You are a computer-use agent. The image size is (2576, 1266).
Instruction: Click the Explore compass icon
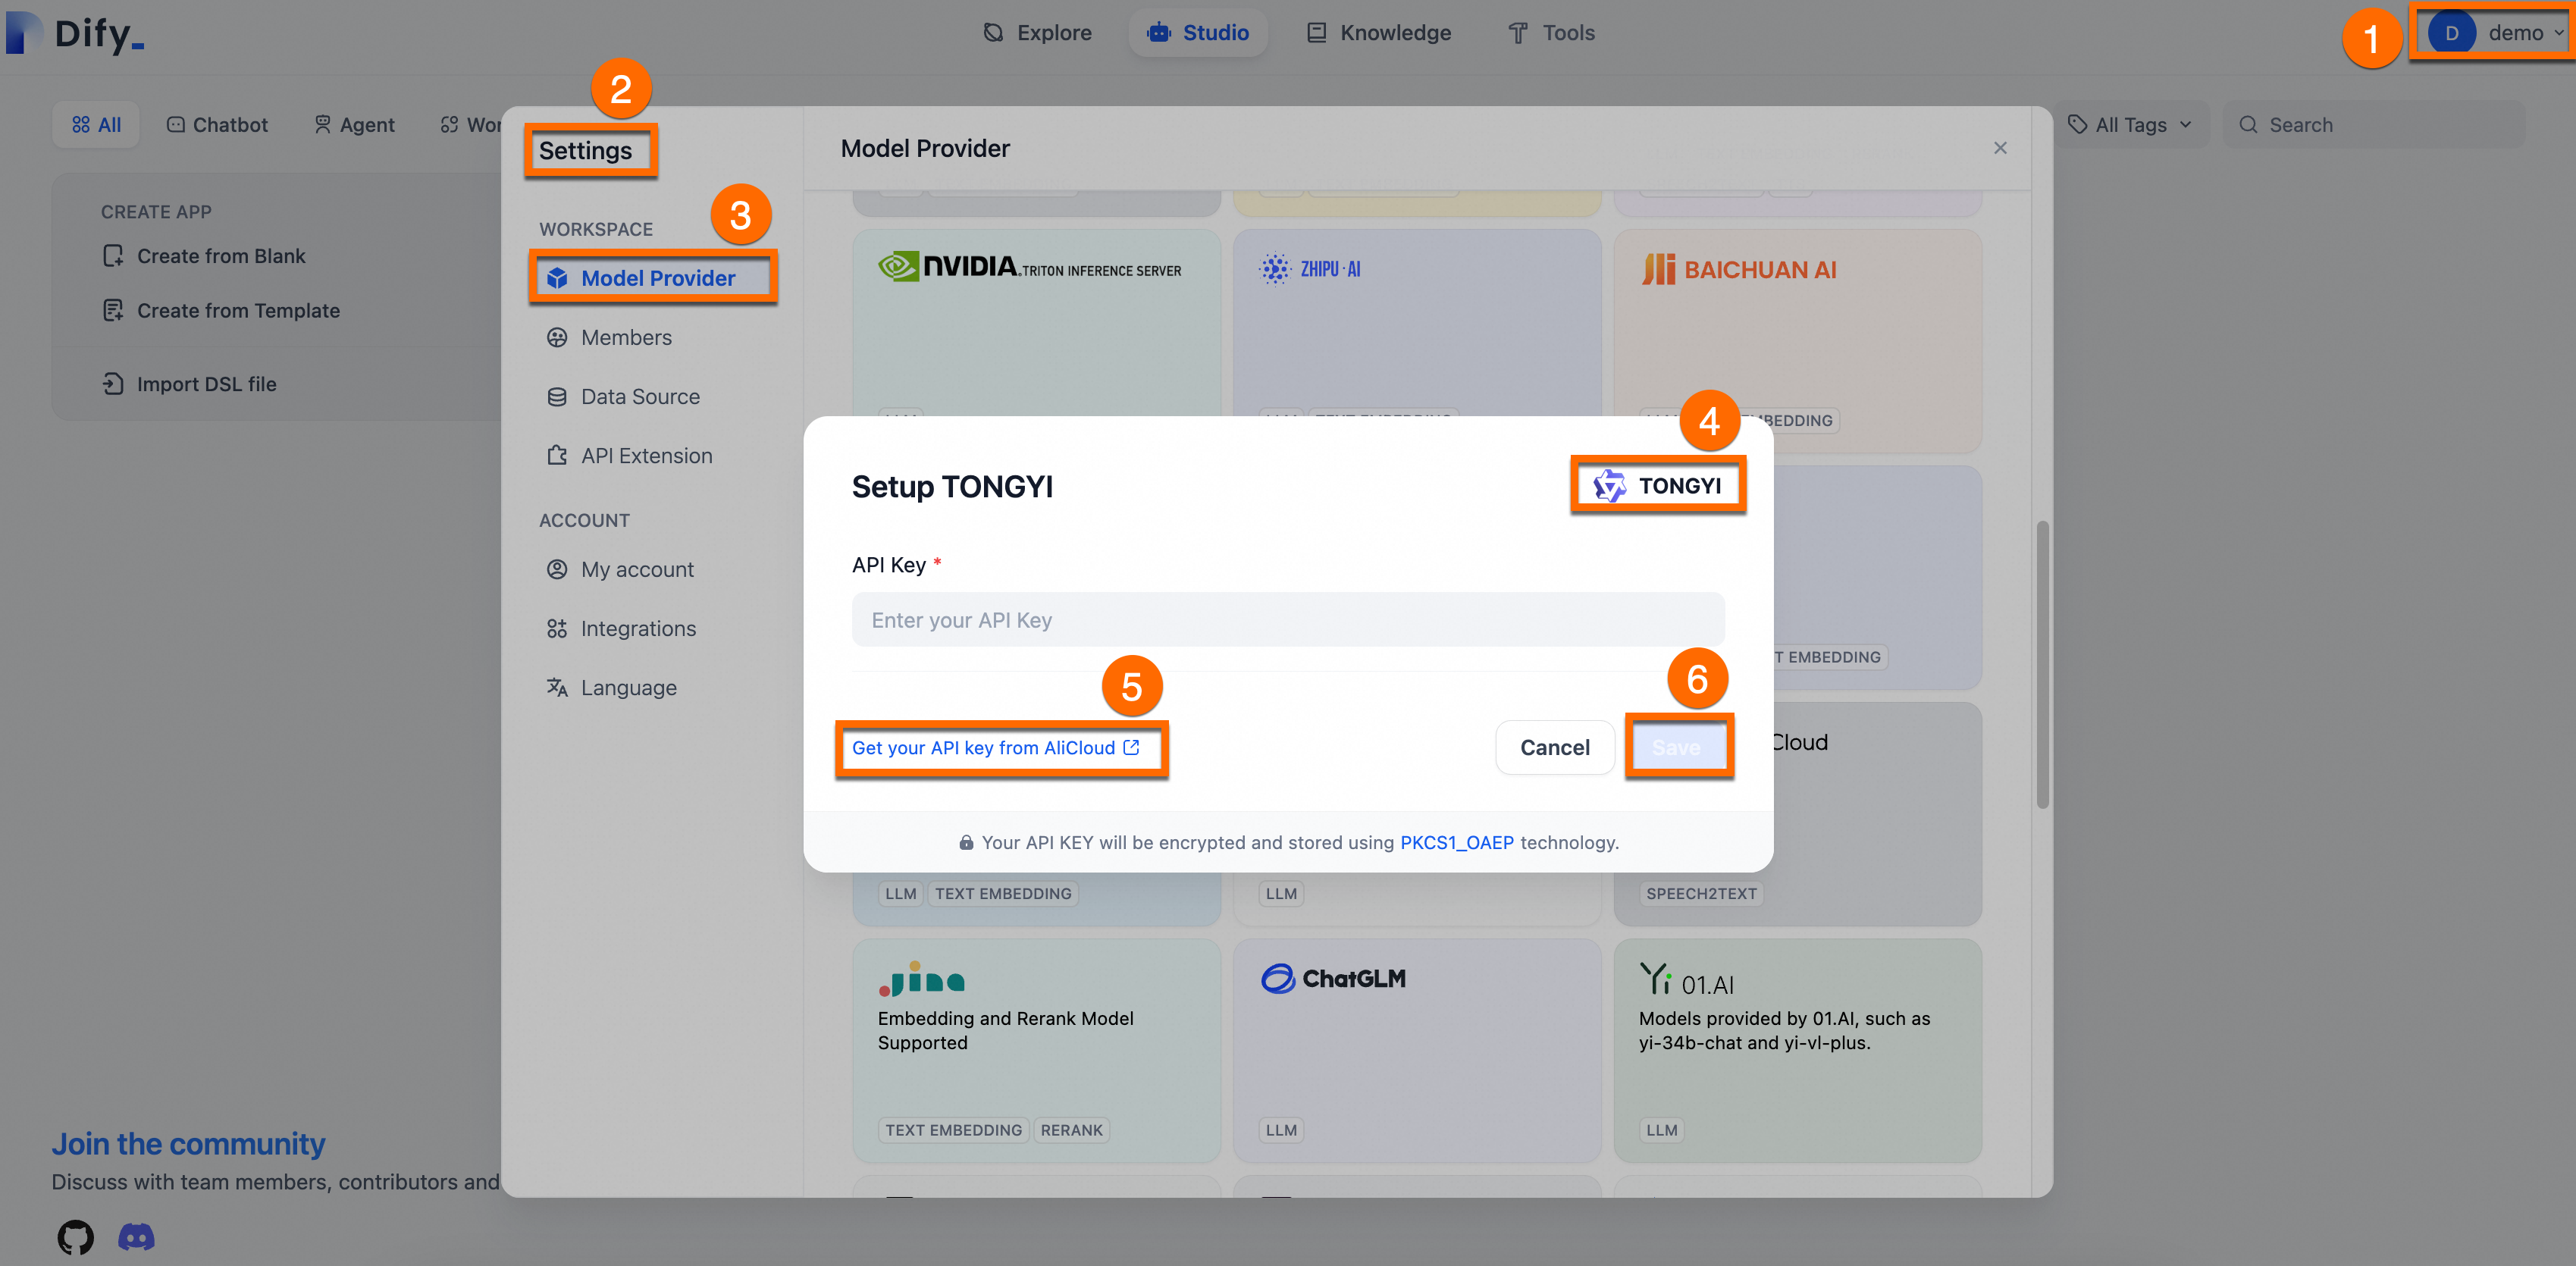pyautogui.click(x=993, y=33)
